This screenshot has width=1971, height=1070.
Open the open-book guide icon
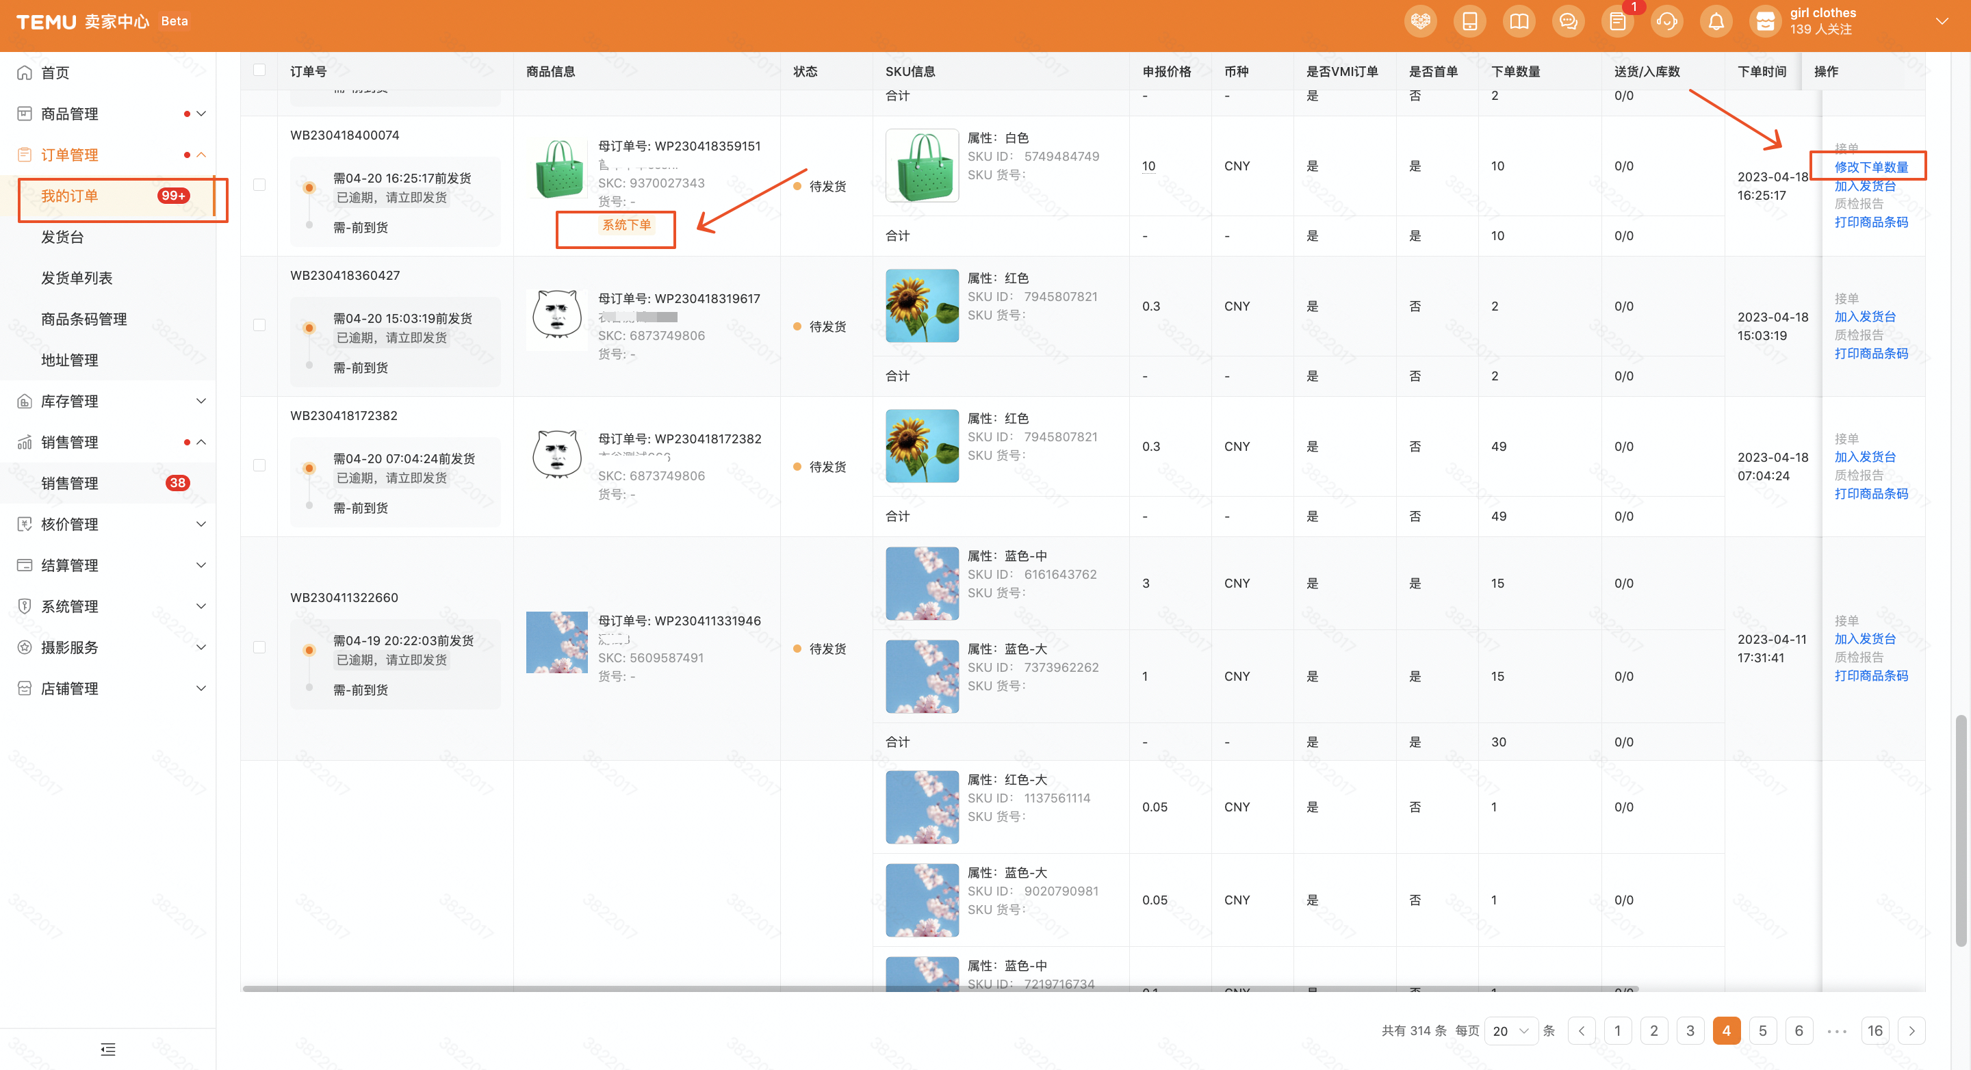1519,21
